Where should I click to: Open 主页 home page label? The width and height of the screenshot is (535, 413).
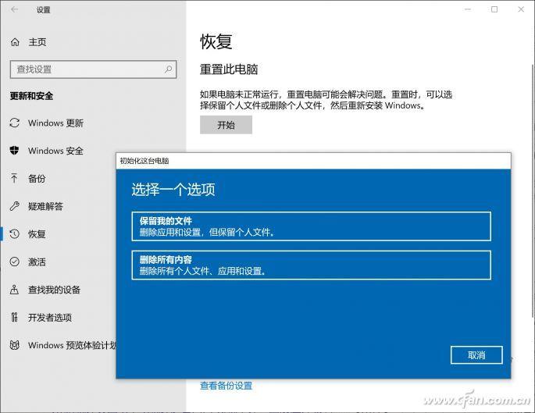[x=37, y=42]
